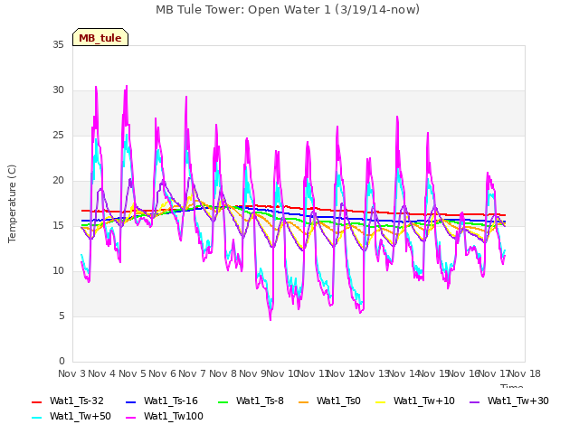Click the 35 y-axis tick label
The width and height of the screenshot is (579, 434).
[58, 44]
